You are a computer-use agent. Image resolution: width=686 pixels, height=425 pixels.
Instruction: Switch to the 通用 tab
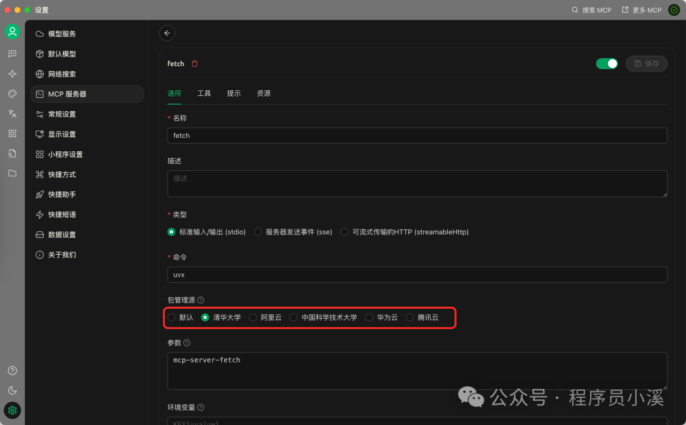click(x=174, y=93)
